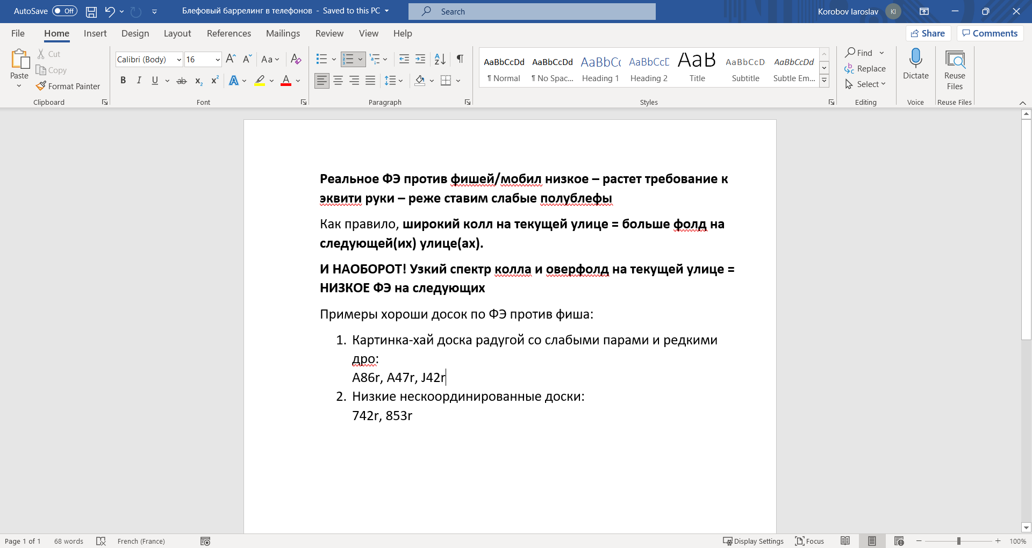Click the Share button

click(928, 33)
